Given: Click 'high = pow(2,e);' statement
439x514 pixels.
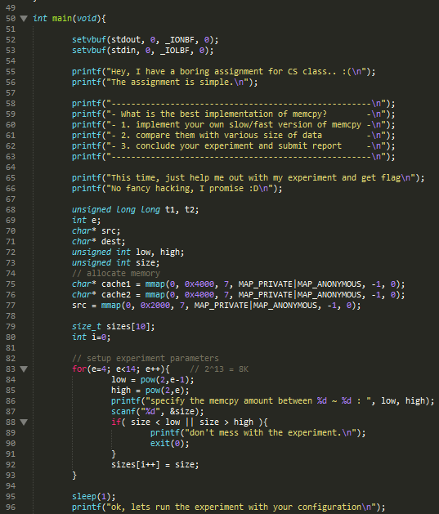Looking at the screenshot, I should coord(150,391).
